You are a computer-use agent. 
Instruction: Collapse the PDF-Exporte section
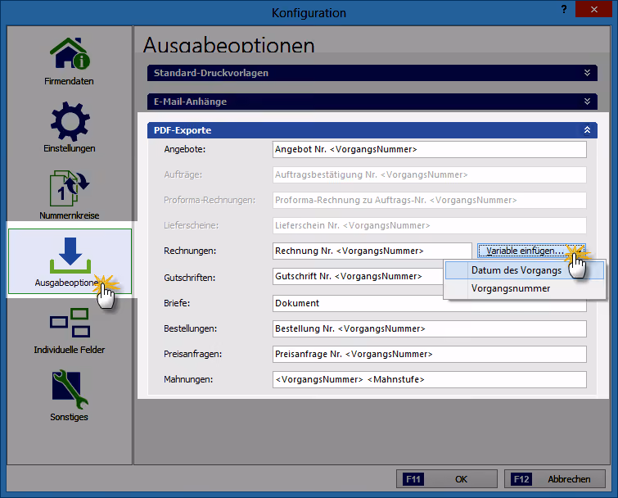(x=372, y=130)
